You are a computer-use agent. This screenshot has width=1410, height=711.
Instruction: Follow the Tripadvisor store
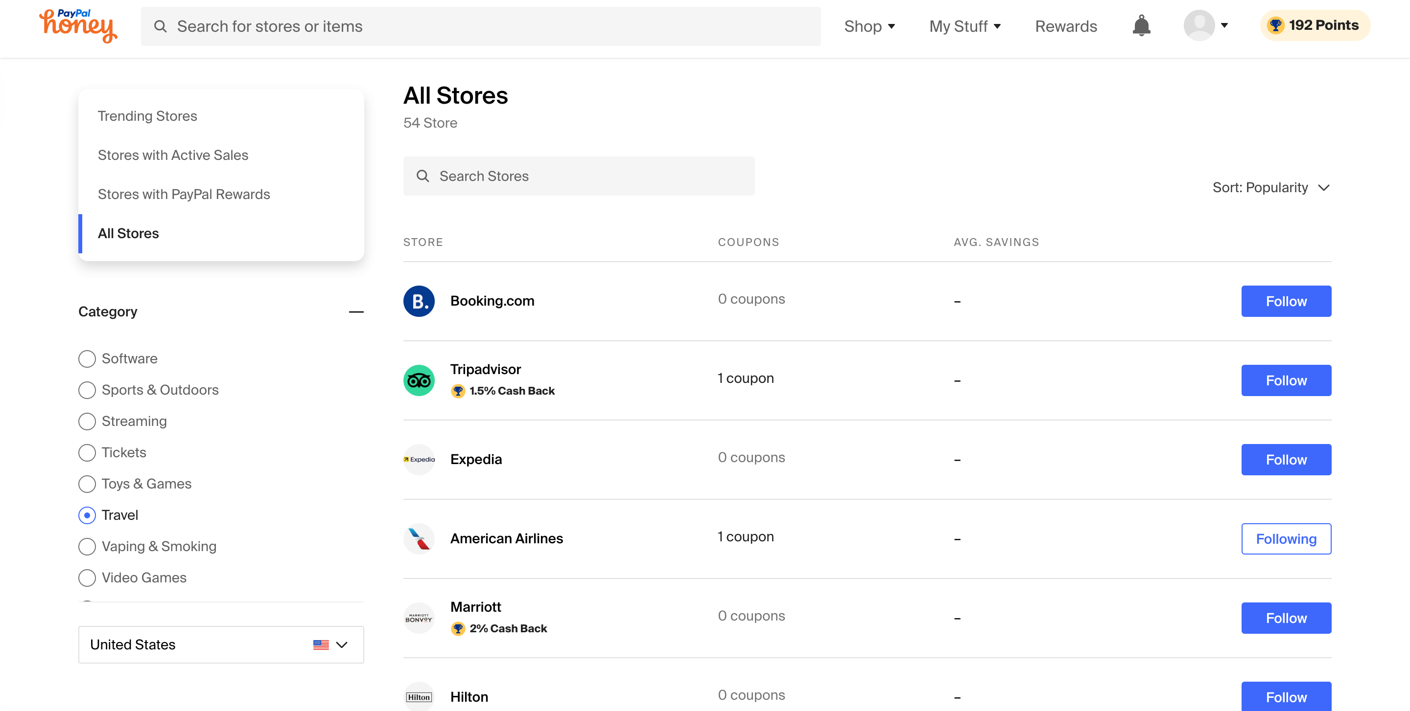1286,380
